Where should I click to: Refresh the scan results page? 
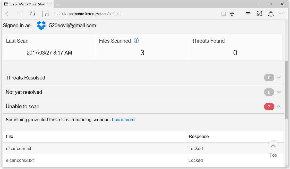tap(32, 14)
